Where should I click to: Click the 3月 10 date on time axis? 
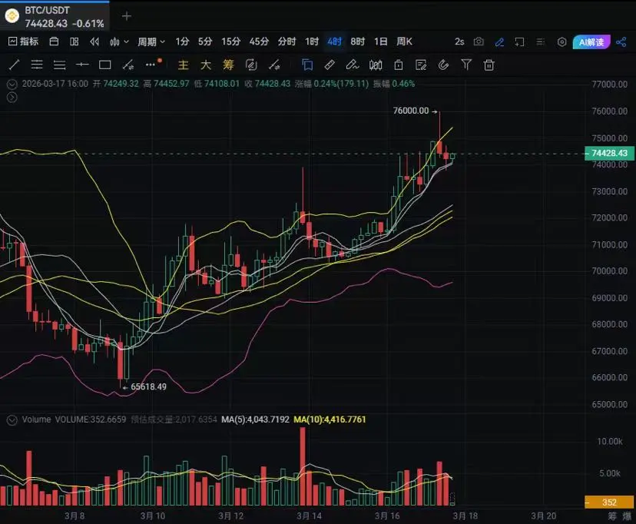click(x=153, y=516)
